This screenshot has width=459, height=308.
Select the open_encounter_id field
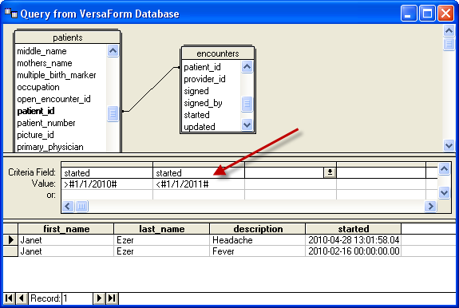tap(53, 99)
